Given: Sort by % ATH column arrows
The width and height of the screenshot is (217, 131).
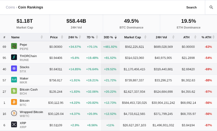Looking at the screenshot, I should click(214, 37).
